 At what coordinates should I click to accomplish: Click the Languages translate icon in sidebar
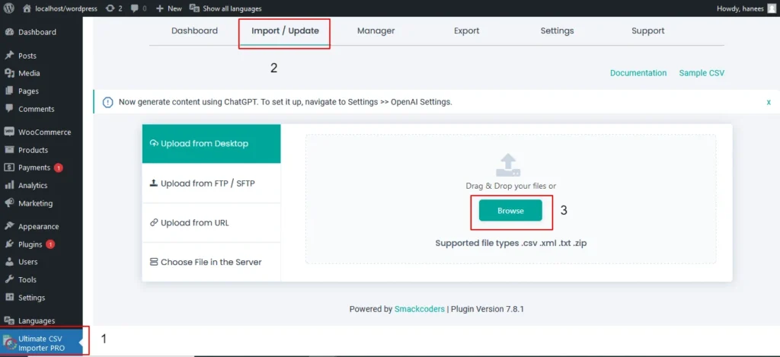click(9, 320)
